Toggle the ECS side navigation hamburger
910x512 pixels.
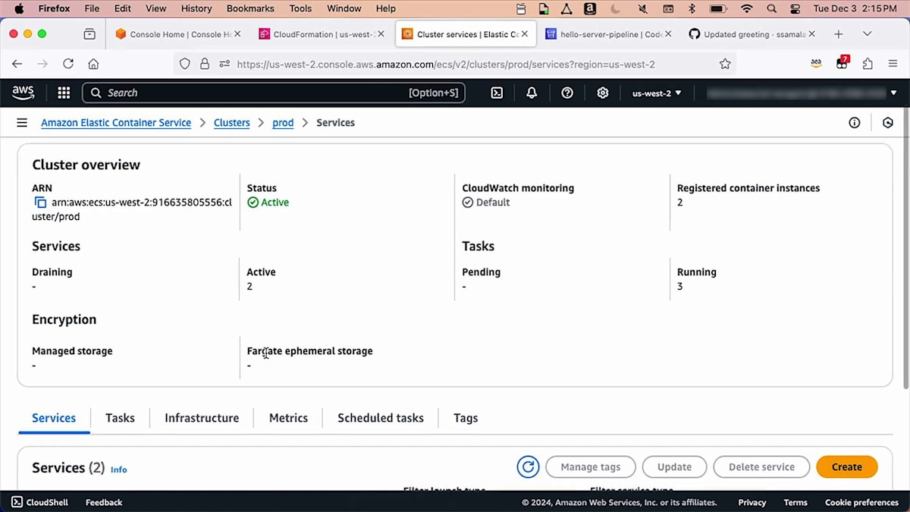coord(22,122)
